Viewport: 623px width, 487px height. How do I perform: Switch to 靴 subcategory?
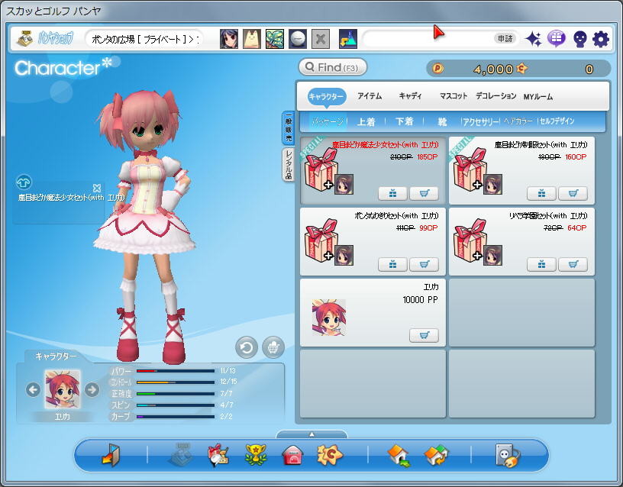[442, 121]
